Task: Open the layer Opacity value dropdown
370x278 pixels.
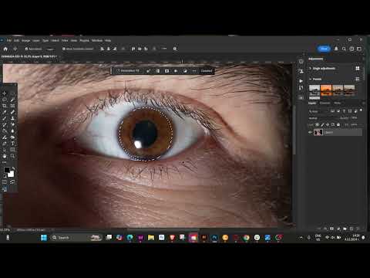Action: click(354, 118)
